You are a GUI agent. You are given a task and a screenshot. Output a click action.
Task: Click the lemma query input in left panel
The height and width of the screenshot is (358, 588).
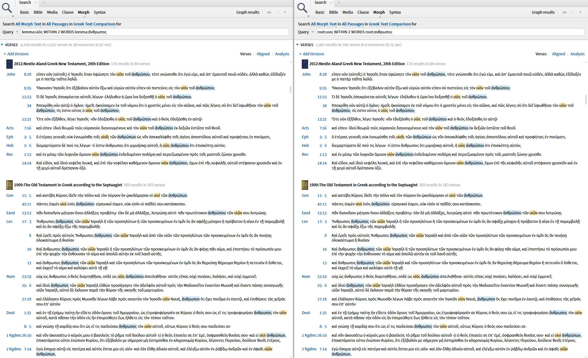coord(155,32)
